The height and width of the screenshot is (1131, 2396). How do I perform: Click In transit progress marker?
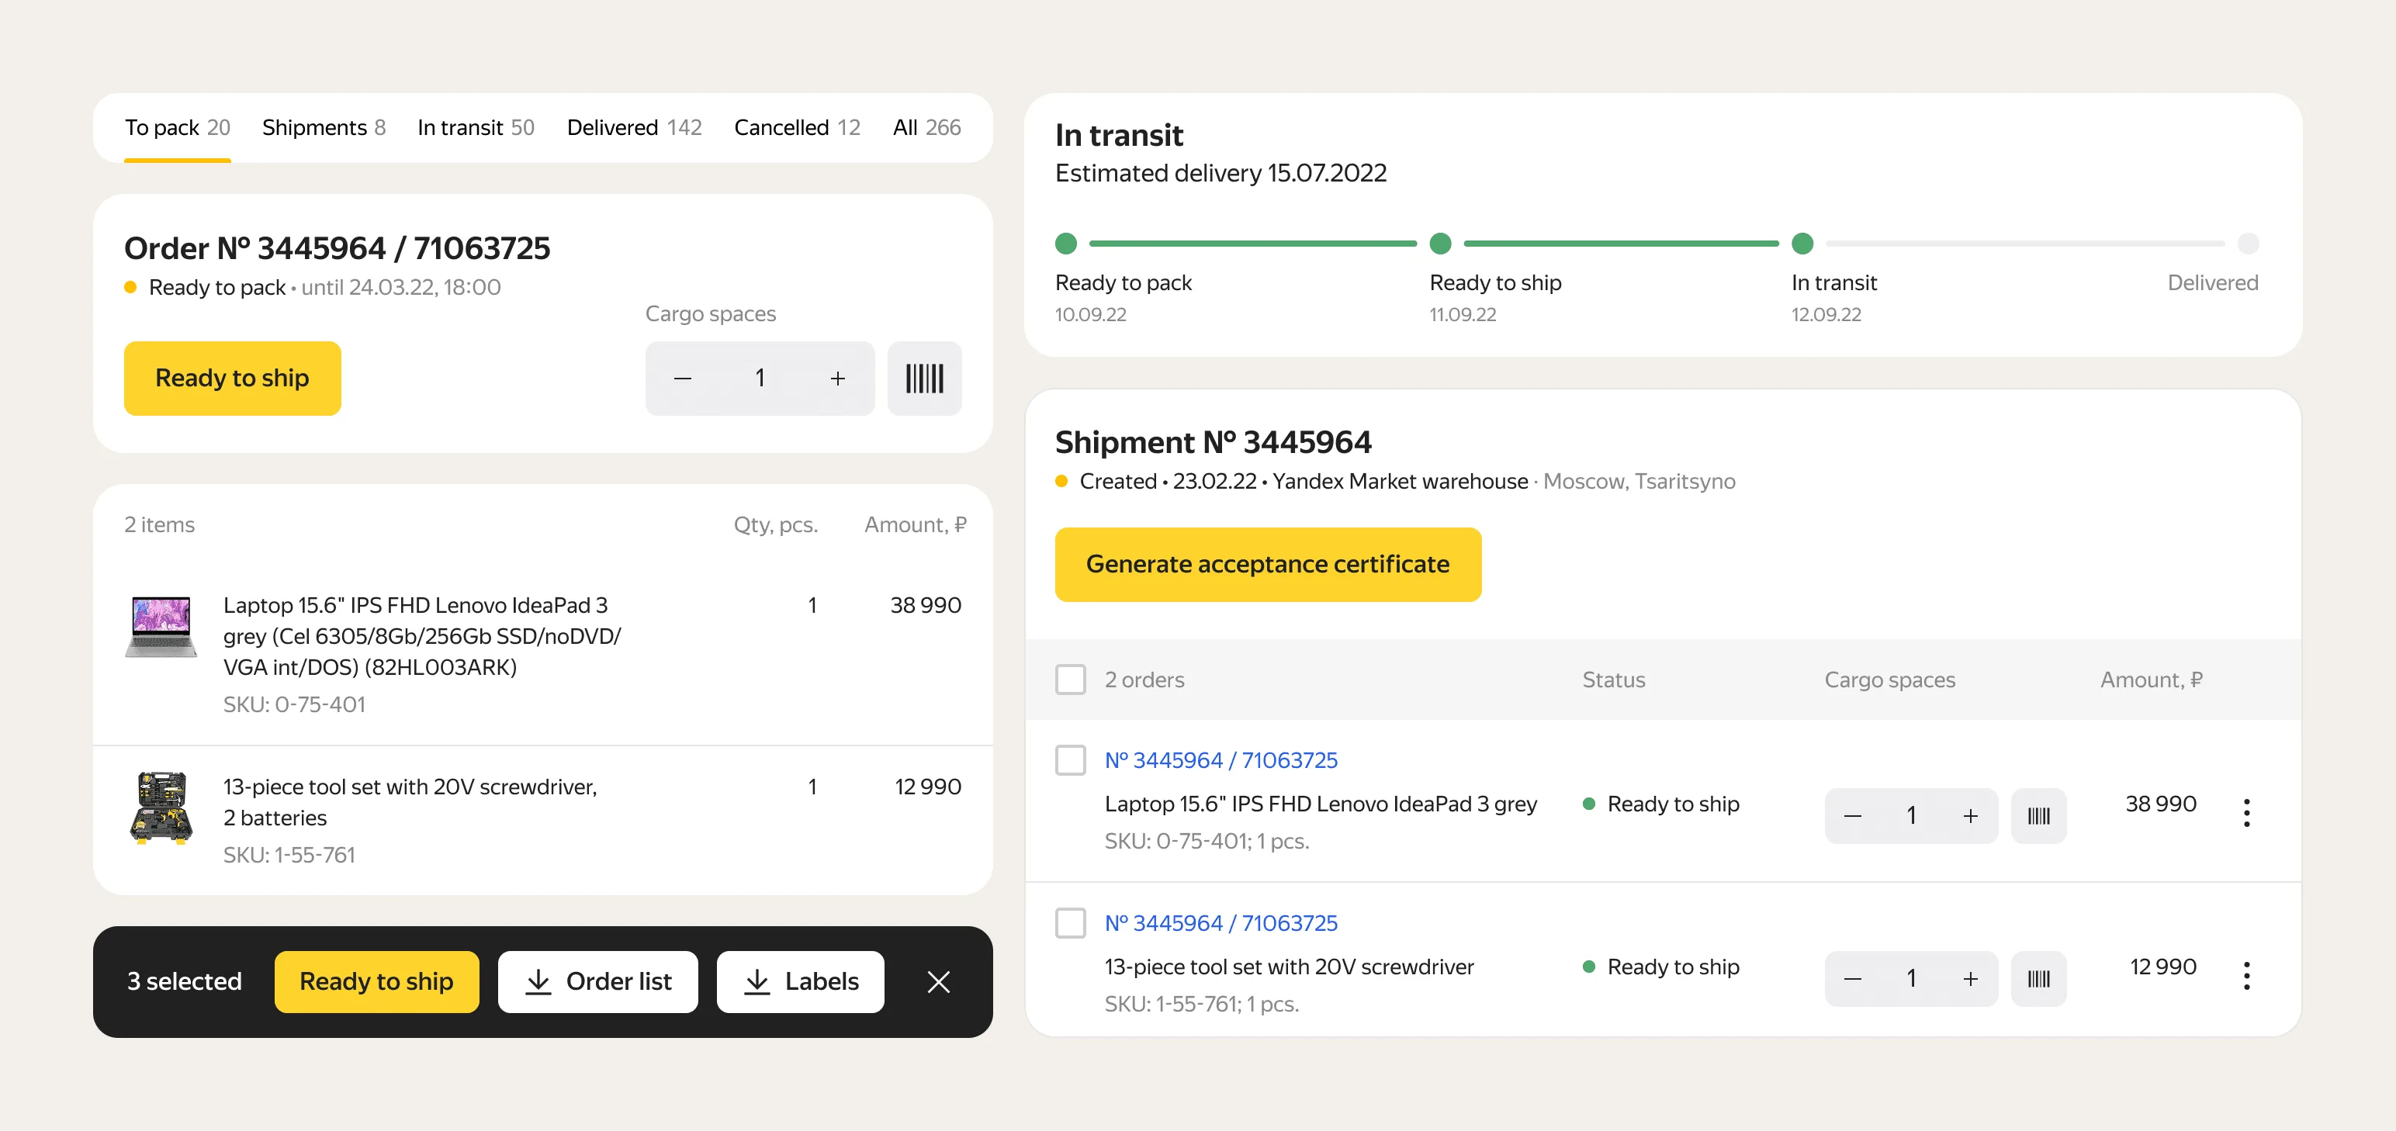(1802, 244)
